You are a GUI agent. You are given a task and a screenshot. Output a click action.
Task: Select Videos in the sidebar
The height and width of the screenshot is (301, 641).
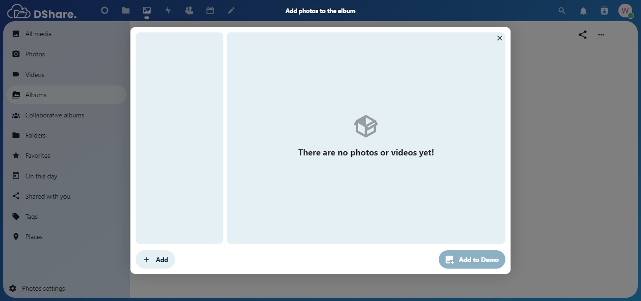[34, 74]
